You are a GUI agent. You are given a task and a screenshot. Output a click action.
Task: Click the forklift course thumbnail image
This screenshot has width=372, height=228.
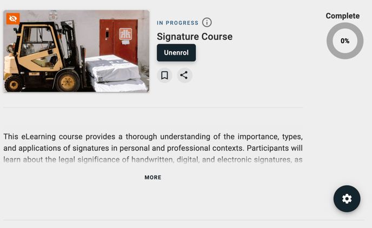coord(76,51)
